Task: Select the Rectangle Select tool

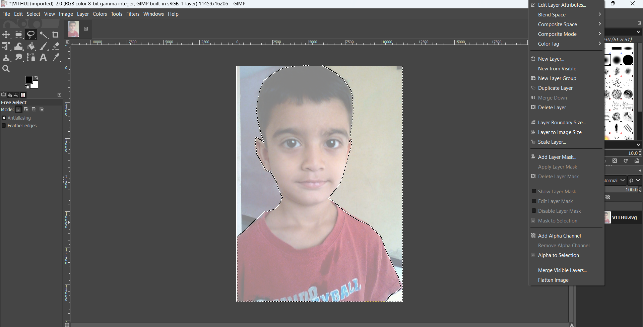Action: (x=18, y=35)
